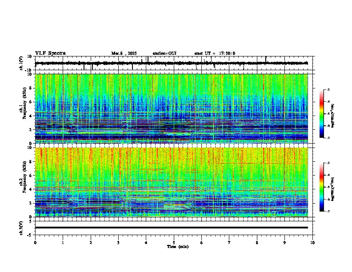Click the thick ch.3 voltage trace

[171, 228]
